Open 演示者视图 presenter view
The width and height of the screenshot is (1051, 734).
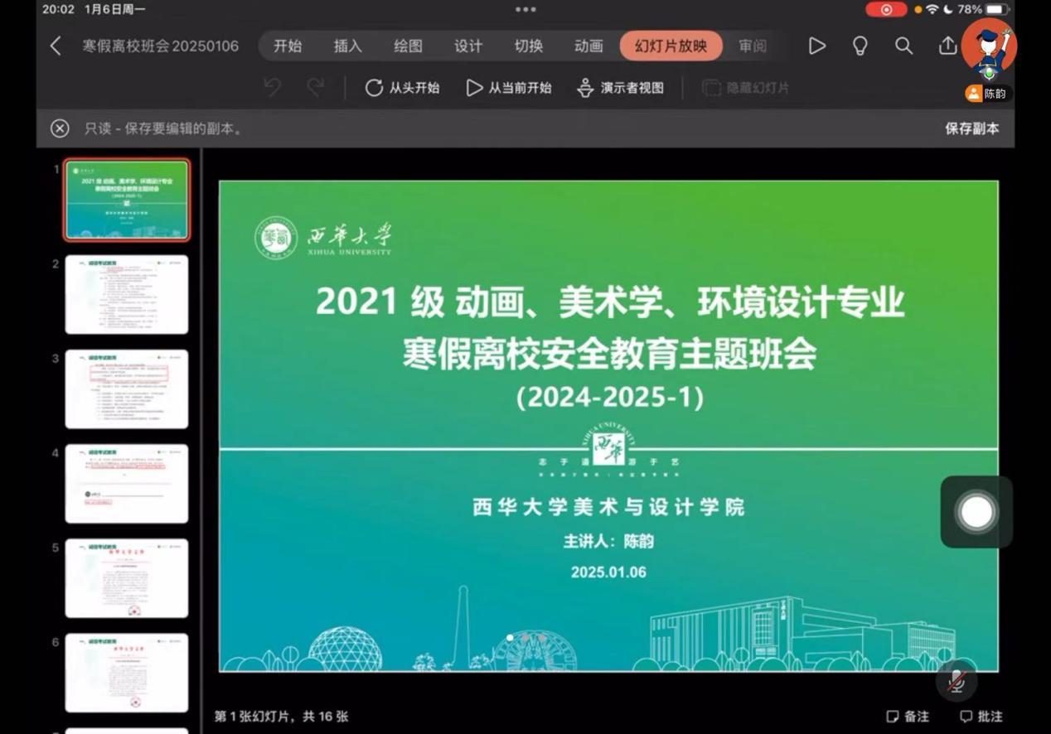point(621,88)
